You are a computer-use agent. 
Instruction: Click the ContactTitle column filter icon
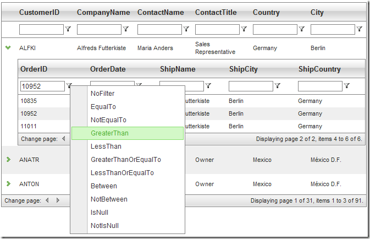244,29
